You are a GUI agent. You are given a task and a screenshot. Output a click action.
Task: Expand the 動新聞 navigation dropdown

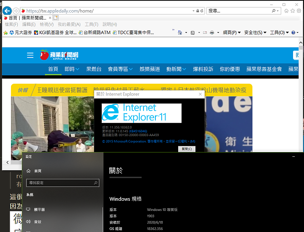[176, 69]
